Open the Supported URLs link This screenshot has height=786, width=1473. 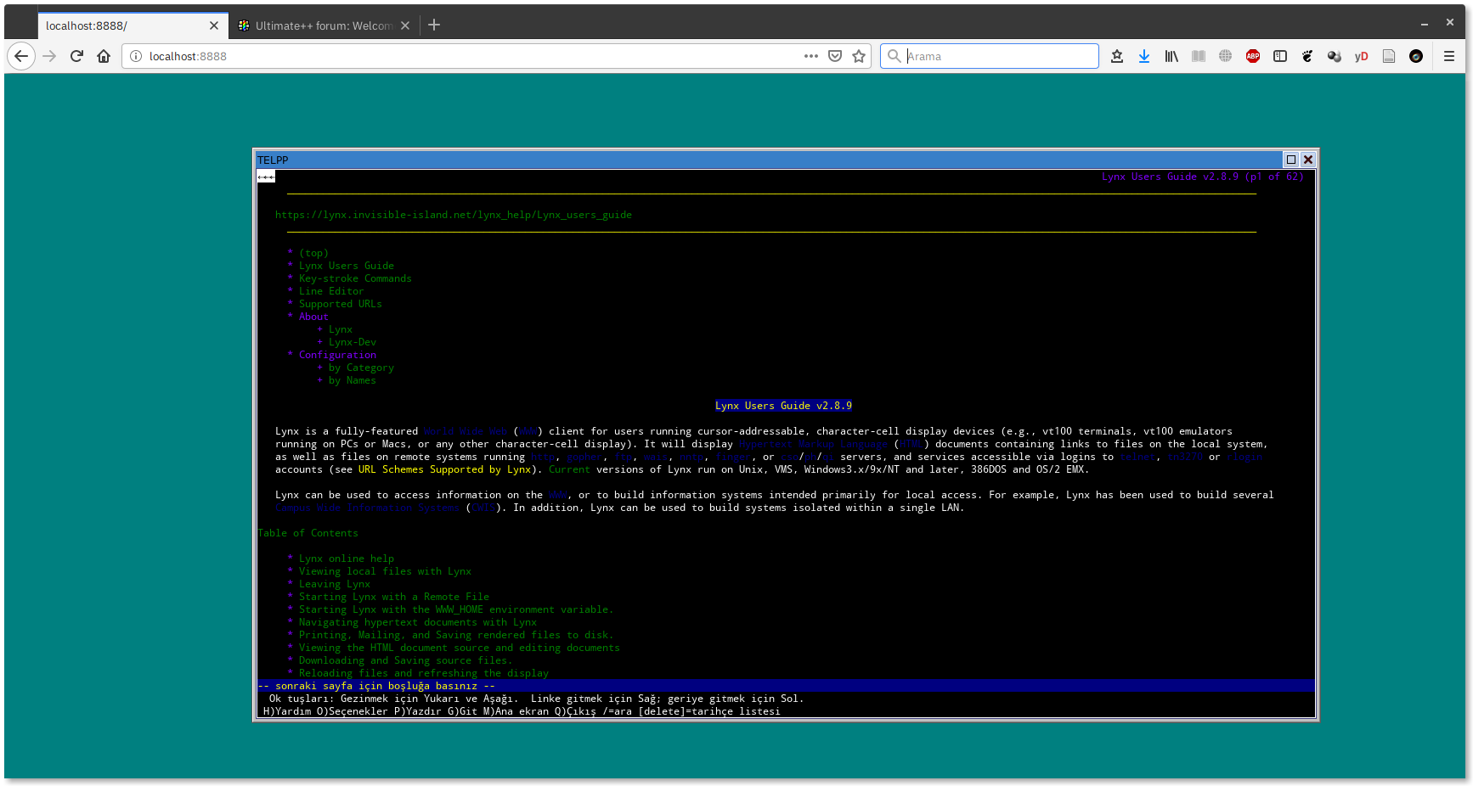[x=340, y=304]
